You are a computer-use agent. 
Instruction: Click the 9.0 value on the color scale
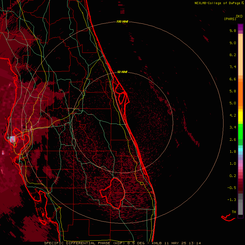click(233, 43)
